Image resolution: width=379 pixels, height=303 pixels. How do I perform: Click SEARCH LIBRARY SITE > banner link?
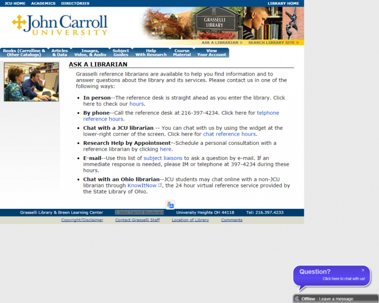coord(273,42)
